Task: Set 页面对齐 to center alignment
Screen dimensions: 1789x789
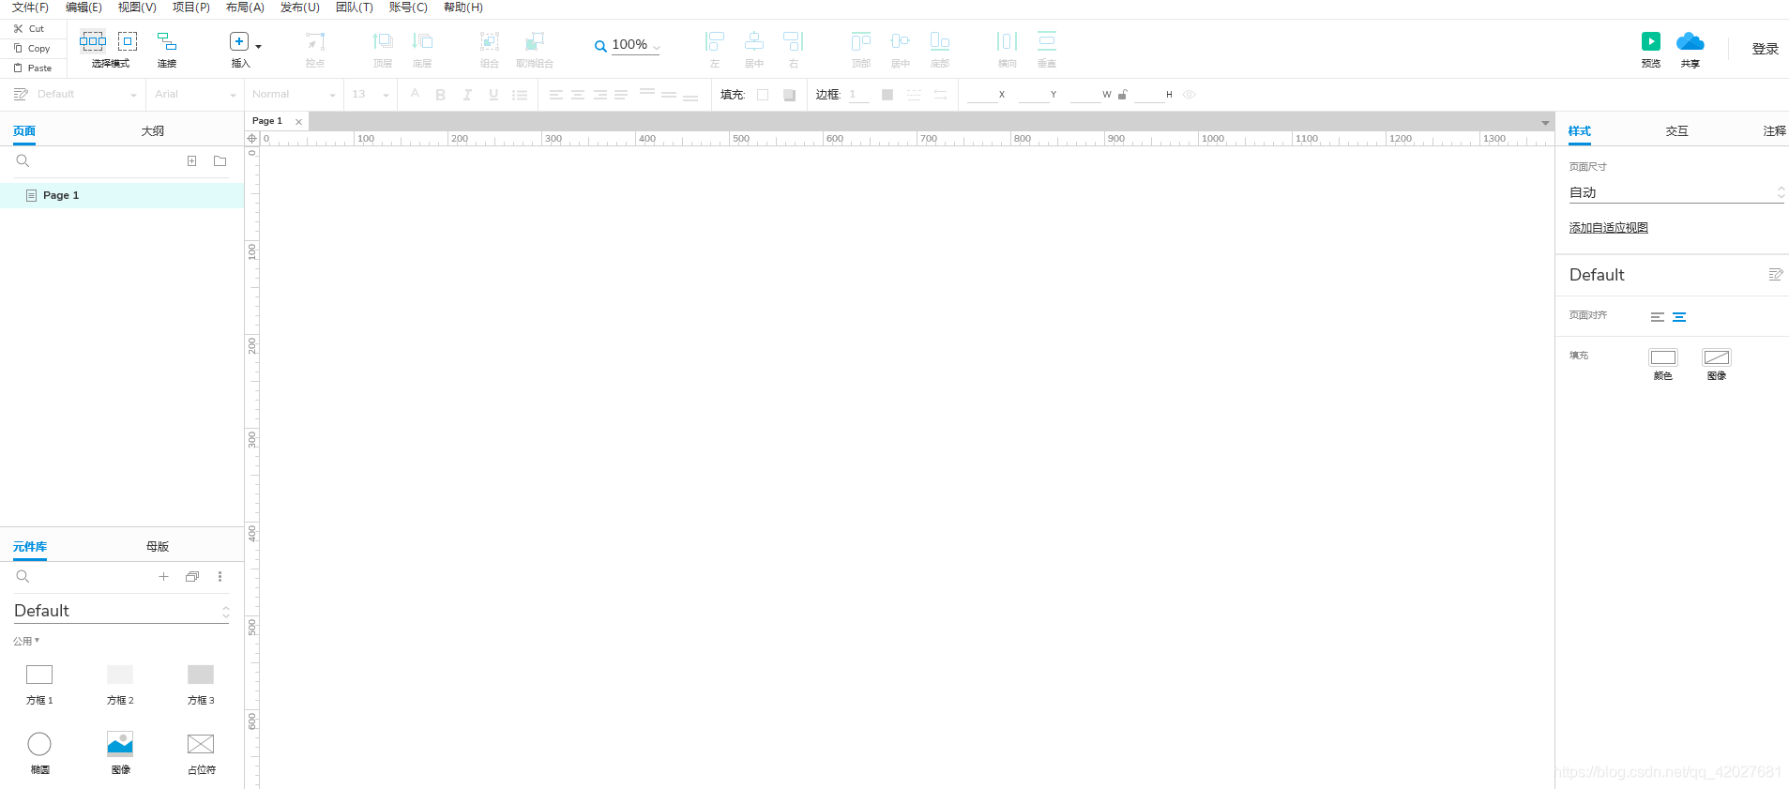Action: pyautogui.click(x=1679, y=317)
